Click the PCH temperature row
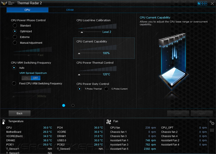The width and height of the screenshot is (216, 154). click(80, 128)
